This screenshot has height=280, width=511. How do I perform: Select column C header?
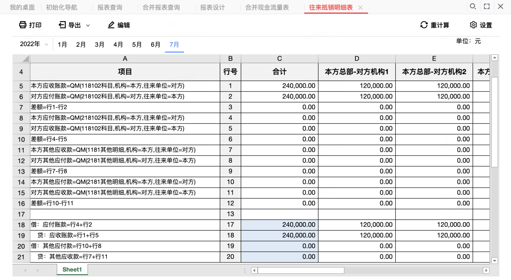click(280, 59)
